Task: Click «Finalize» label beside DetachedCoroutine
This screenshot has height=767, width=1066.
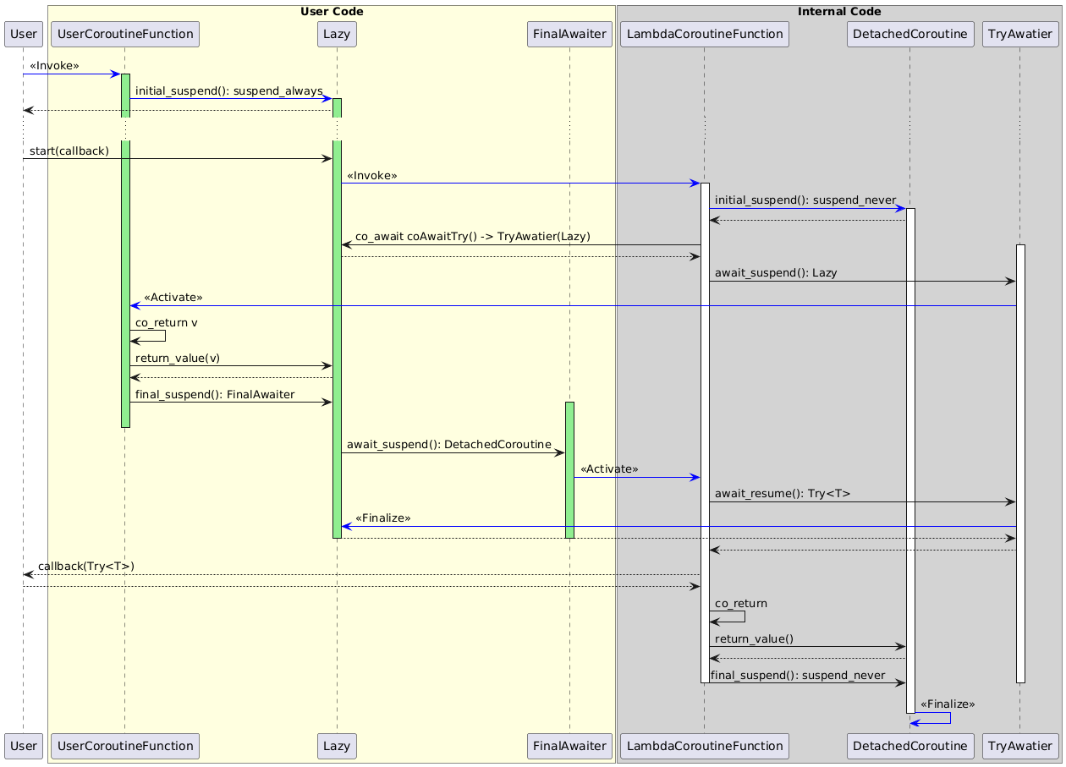Action: pos(948,704)
